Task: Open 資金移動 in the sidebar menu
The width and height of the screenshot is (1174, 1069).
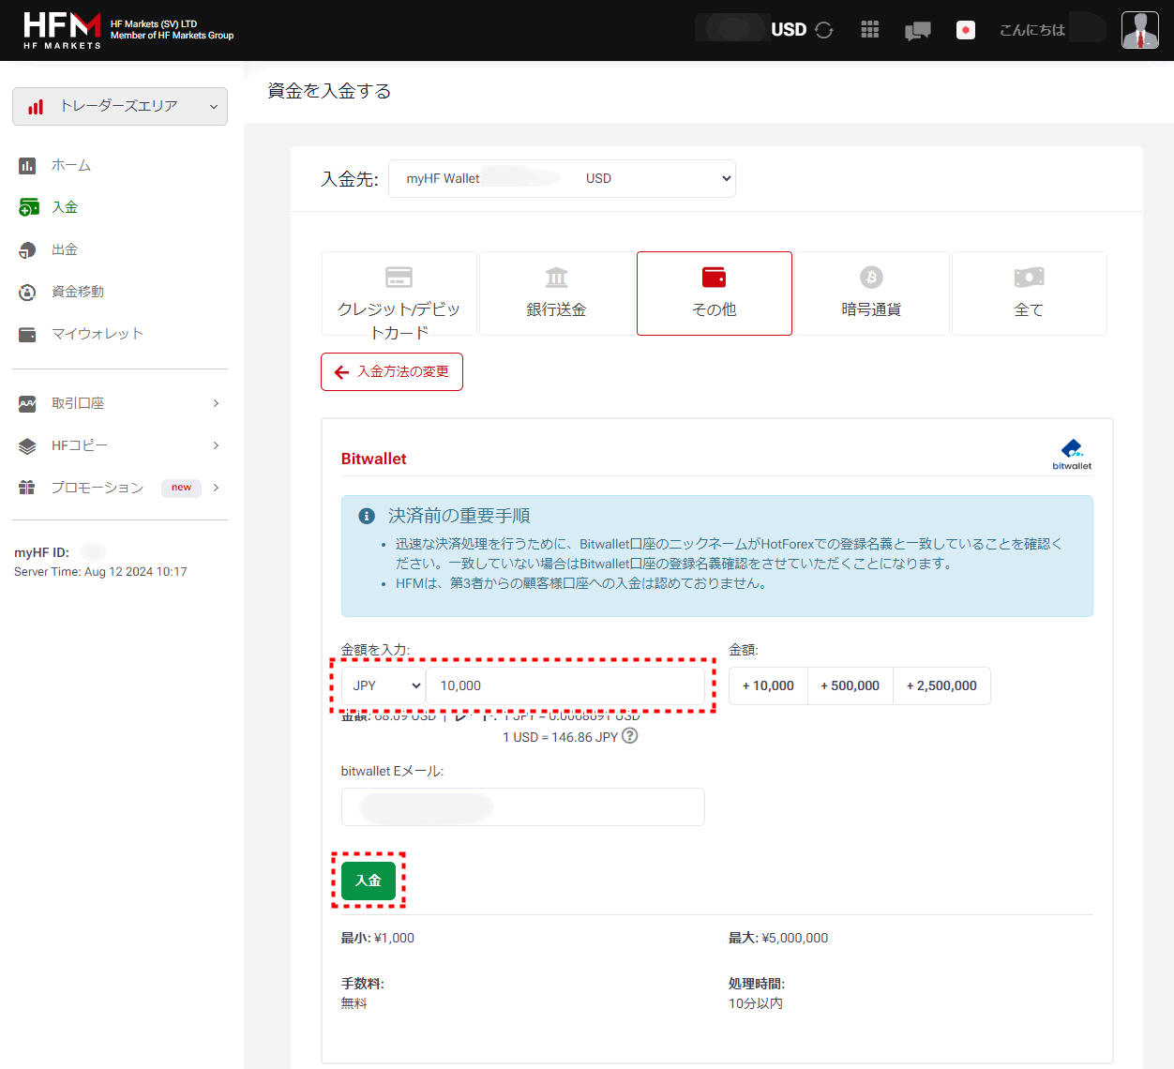Action: click(x=78, y=293)
